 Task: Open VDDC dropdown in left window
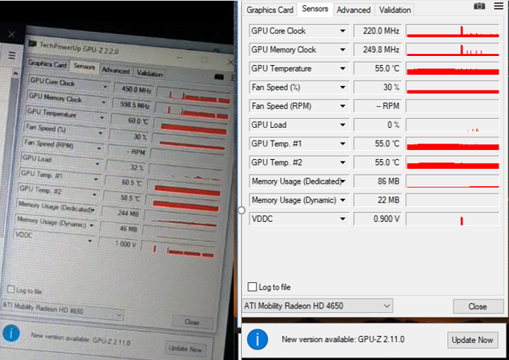[x=90, y=240]
